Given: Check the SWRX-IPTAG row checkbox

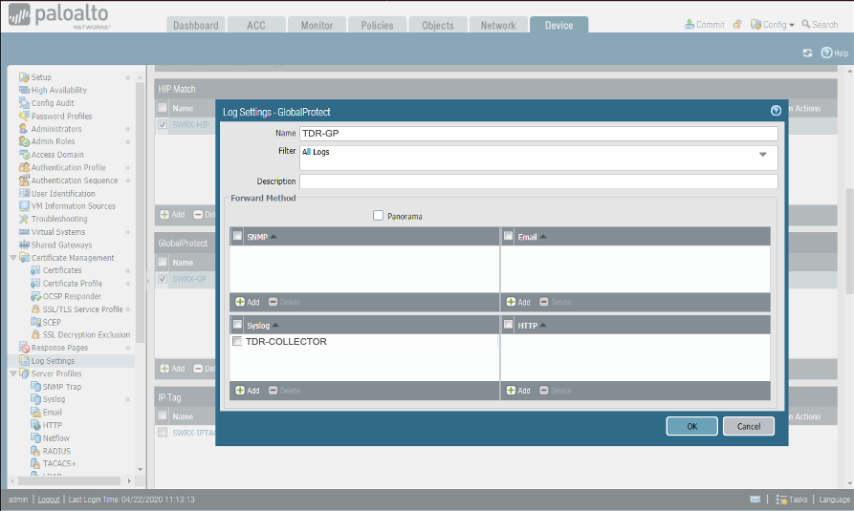Looking at the screenshot, I should pos(163,432).
